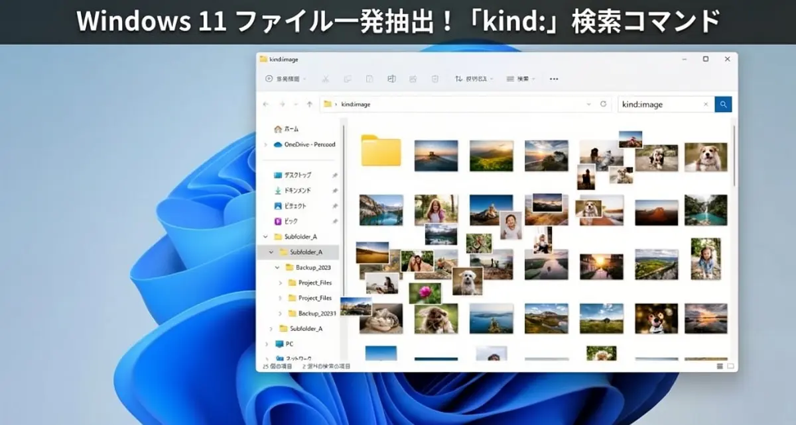The height and width of the screenshot is (425, 796).
Task: Select PC in the sidebar
Action: (291, 344)
